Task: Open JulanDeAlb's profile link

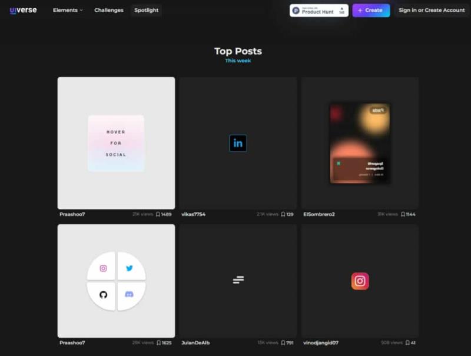Action: (x=195, y=343)
